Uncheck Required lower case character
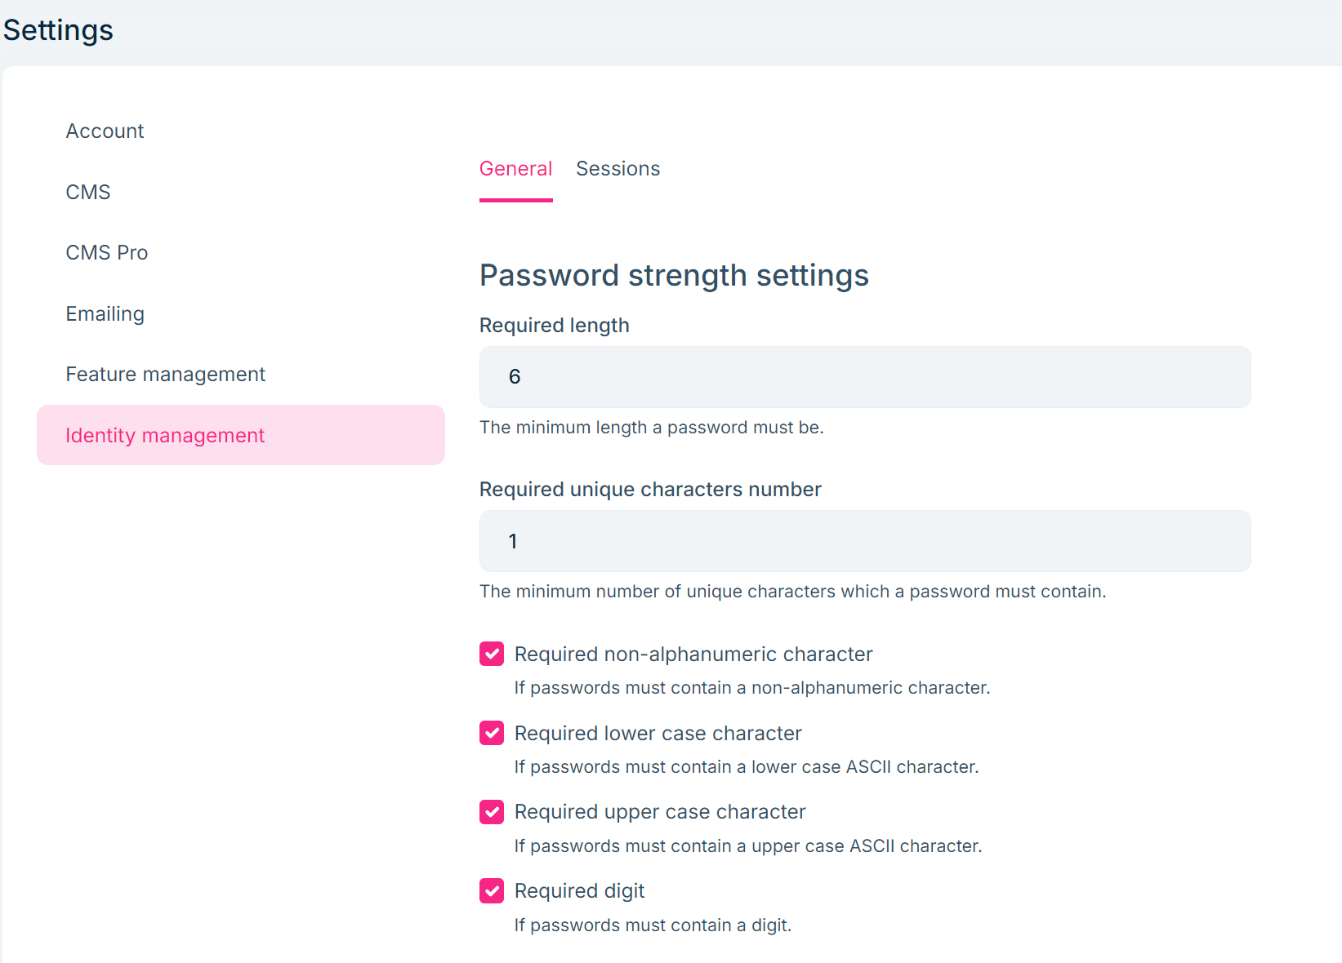1342x963 pixels. (x=492, y=733)
